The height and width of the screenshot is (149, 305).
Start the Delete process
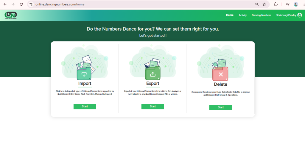221,107
